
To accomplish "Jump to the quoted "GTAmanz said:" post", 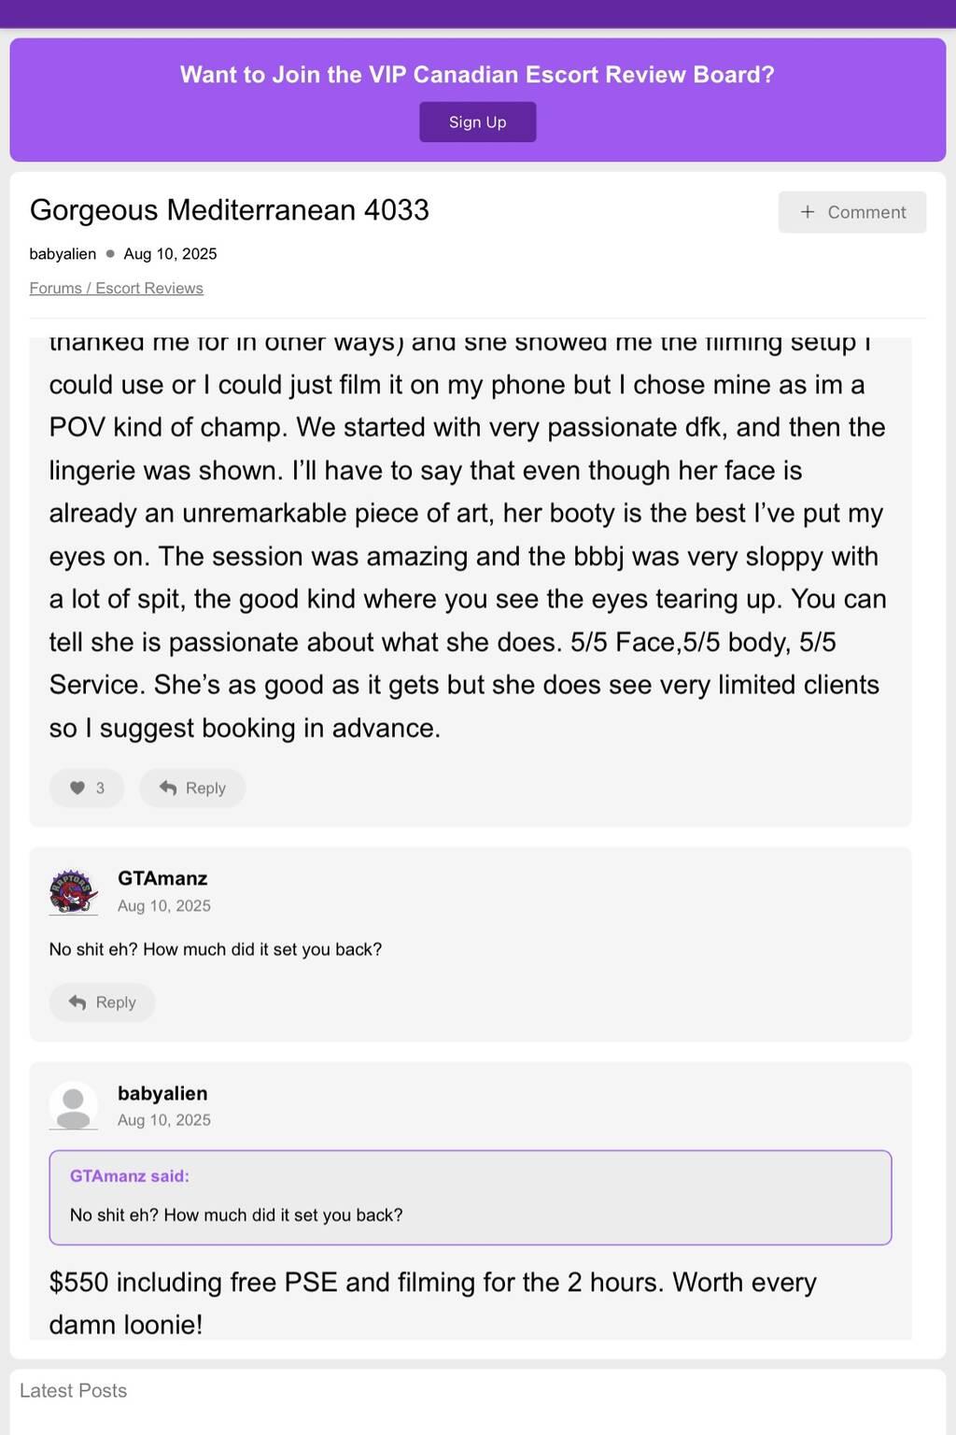I will pyautogui.click(x=129, y=1175).
